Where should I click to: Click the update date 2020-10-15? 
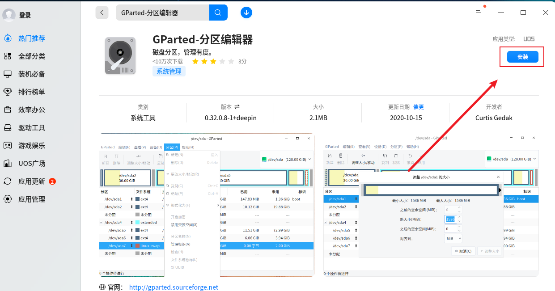coord(406,118)
